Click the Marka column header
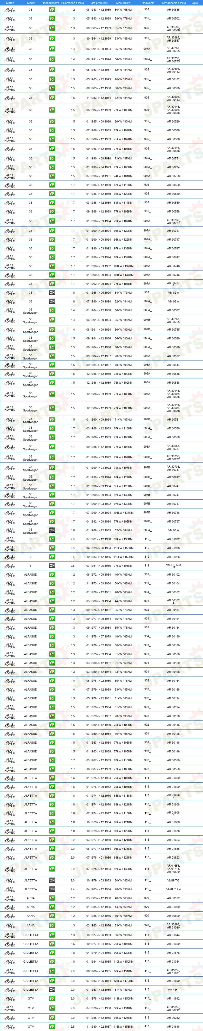Viewport: 203px width, 1031px height. pos(10,3)
